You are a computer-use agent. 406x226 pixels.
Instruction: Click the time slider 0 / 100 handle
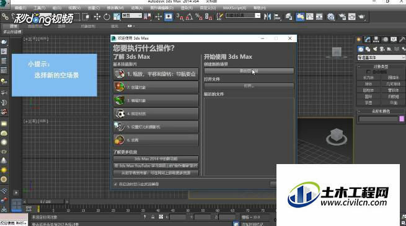point(45,201)
